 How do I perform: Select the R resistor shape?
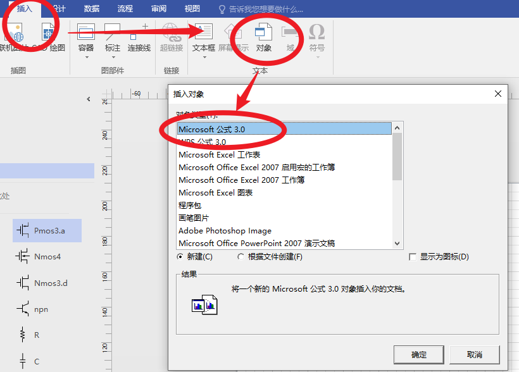(29, 335)
